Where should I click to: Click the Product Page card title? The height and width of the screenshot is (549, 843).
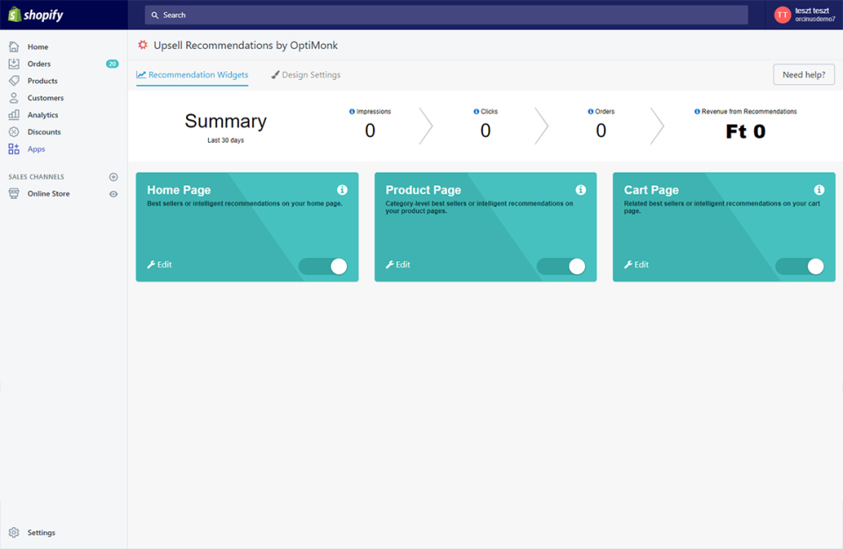point(423,190)
